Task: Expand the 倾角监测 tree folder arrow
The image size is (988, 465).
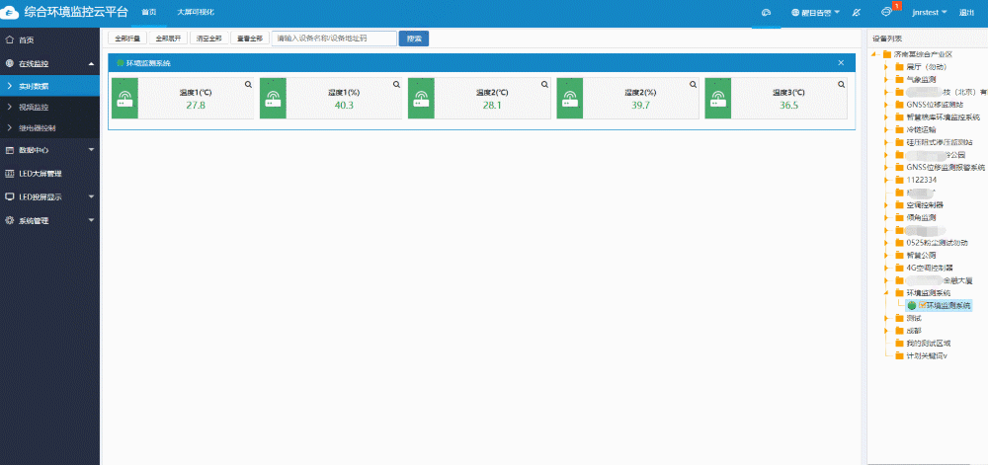Action: click(x=887, y=218)
